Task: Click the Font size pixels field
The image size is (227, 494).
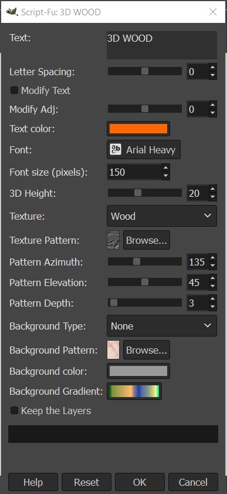Action: point(134,172)
